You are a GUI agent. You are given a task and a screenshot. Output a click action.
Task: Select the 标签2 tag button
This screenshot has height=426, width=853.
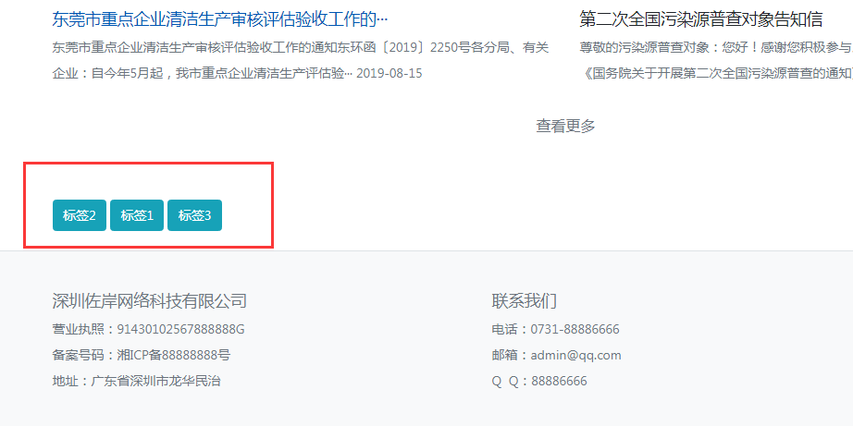[80, 215]
